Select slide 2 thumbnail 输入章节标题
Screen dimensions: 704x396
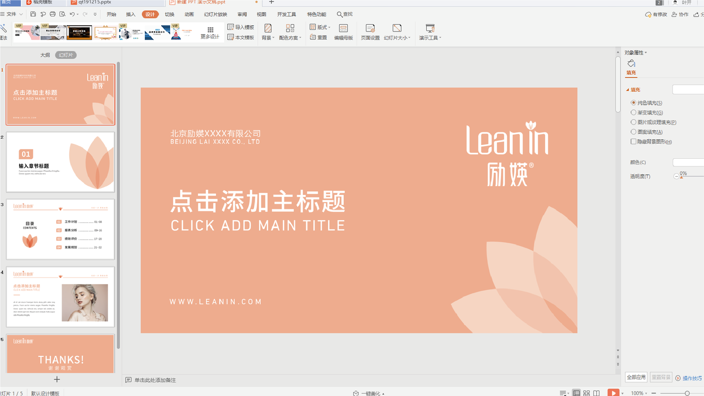[x=60, y=162]
